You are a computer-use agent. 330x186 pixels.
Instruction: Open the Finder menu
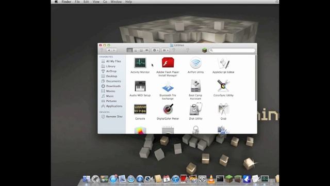tap(67, 2)
